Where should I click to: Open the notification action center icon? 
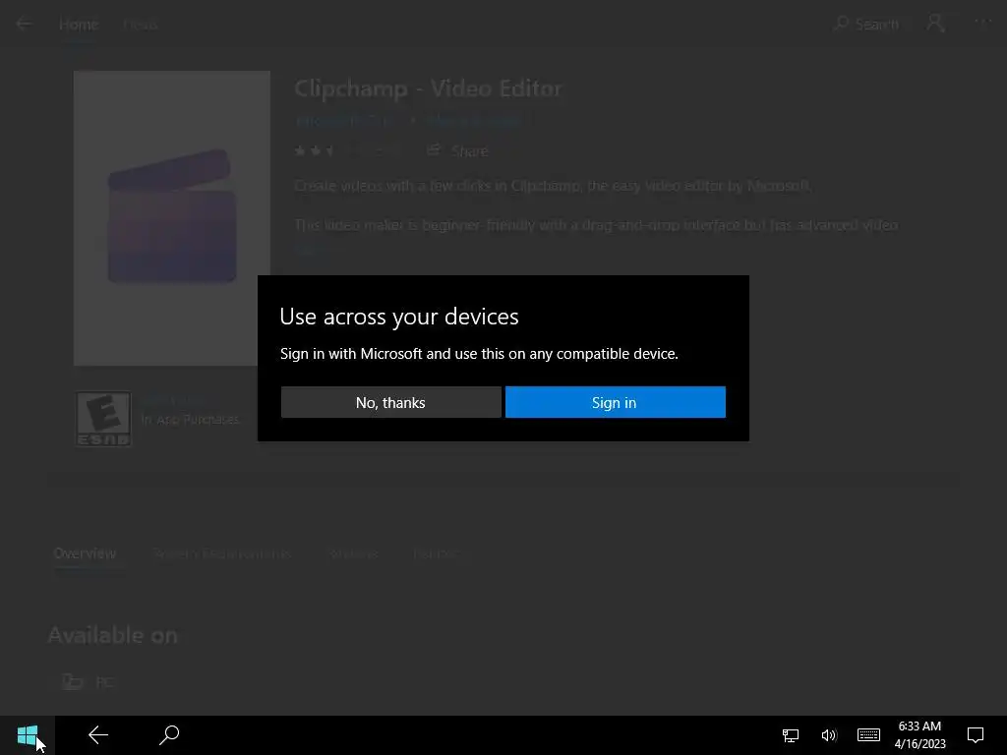976,735
